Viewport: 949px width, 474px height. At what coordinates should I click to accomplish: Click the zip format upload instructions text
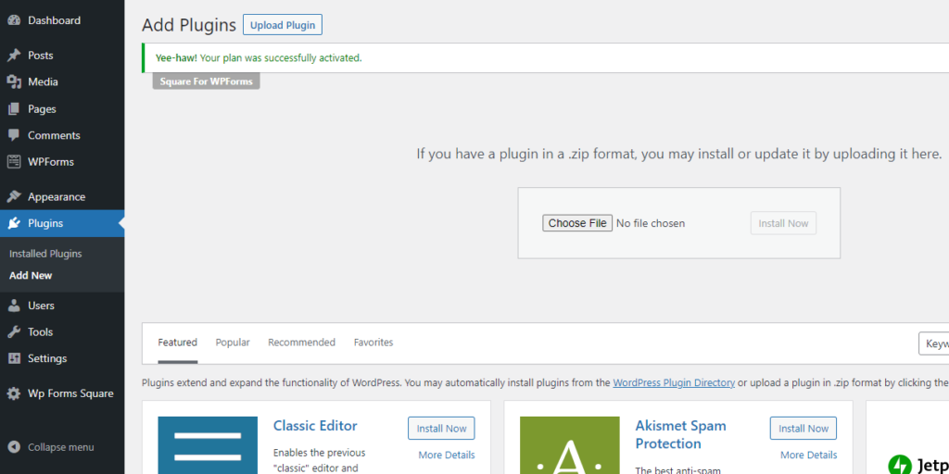click(x=679, y=154)
